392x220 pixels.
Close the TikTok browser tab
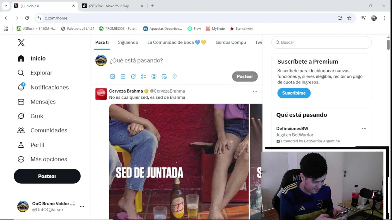142,6
